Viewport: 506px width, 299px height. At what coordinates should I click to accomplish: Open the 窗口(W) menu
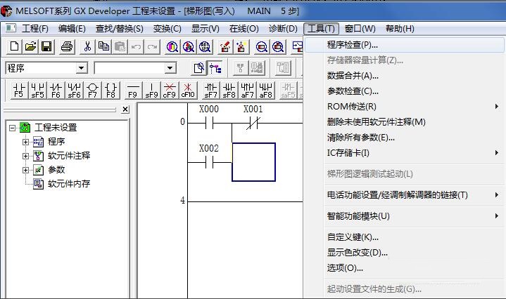point(360,29)
